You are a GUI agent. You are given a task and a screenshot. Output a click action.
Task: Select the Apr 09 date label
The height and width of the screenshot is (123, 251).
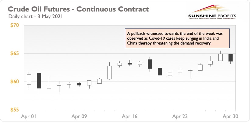tap(79, 116)
